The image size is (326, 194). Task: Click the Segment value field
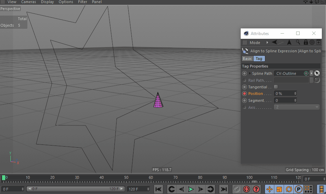point(284,100)
